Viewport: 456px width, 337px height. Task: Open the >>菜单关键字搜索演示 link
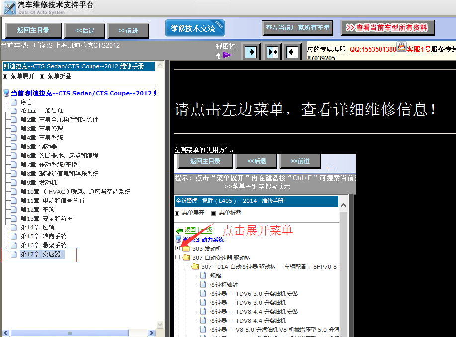click(257, 187)
